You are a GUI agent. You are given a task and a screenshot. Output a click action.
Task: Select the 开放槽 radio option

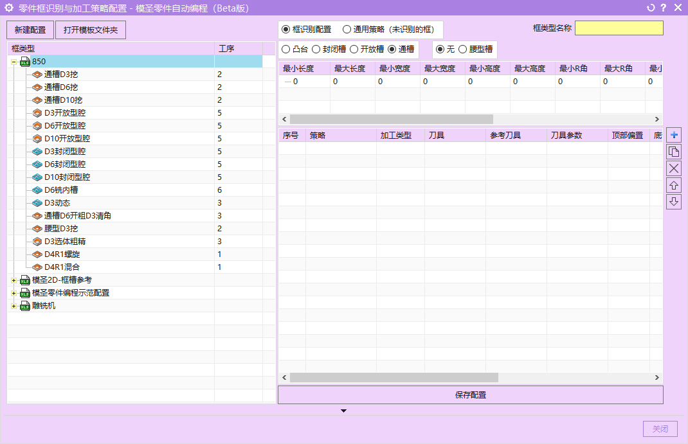click(x=354, y=49)
